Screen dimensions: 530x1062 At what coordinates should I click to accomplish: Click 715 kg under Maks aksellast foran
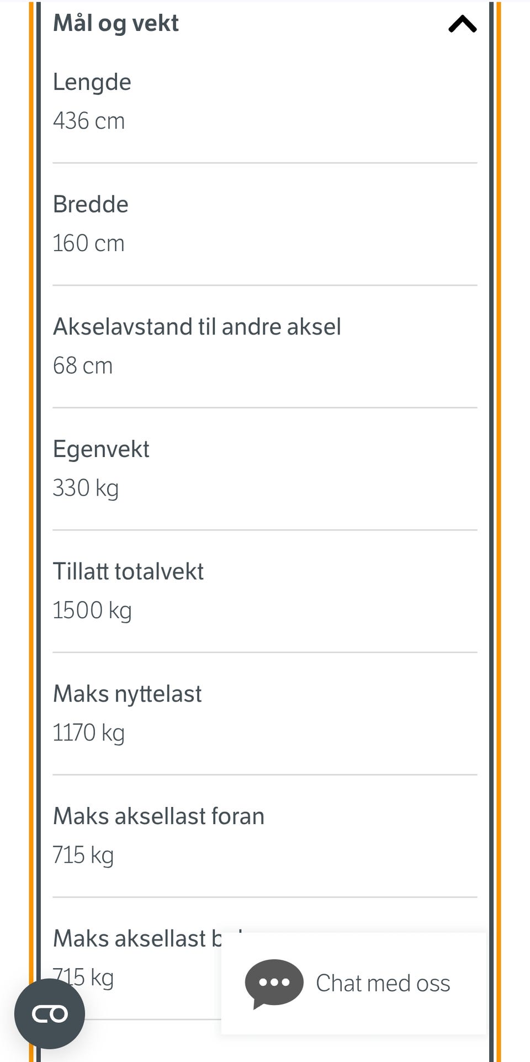[x=83, y=855]
